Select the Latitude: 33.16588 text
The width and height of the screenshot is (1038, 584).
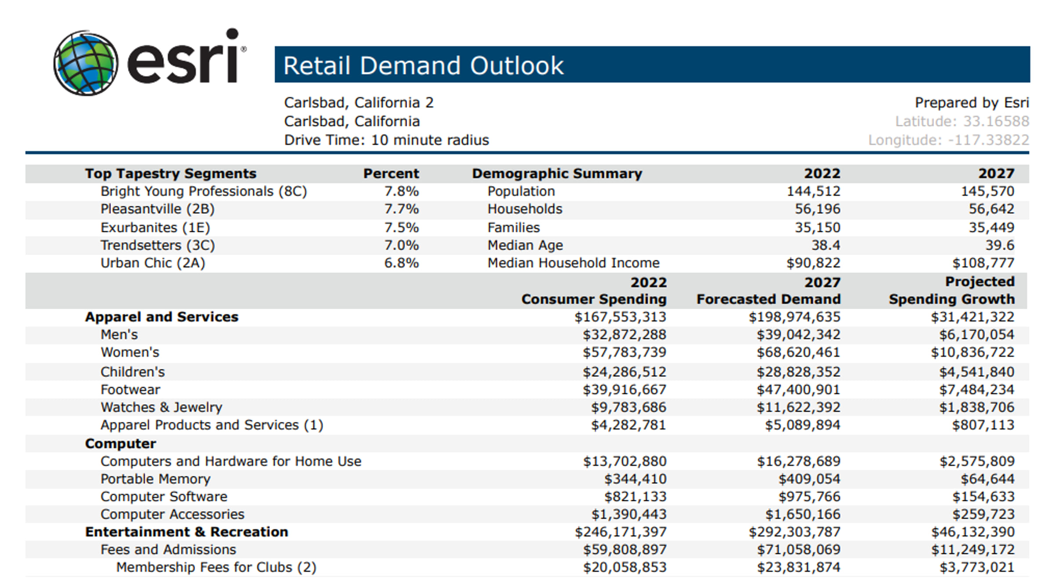click(962, 121)
